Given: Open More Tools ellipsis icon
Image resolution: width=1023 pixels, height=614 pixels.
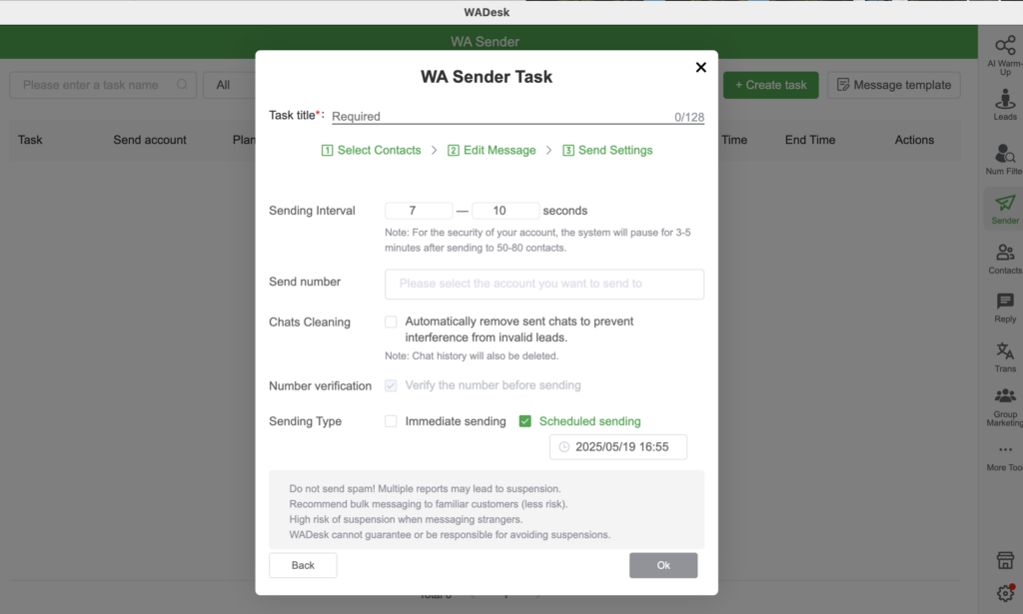Looking at the screenshot, I should point(1005,449).
